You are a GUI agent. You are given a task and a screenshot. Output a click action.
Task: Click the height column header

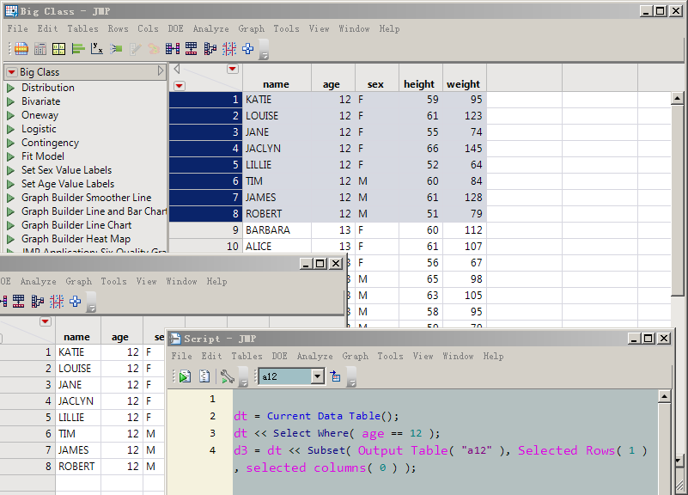(x=419, y=84)
